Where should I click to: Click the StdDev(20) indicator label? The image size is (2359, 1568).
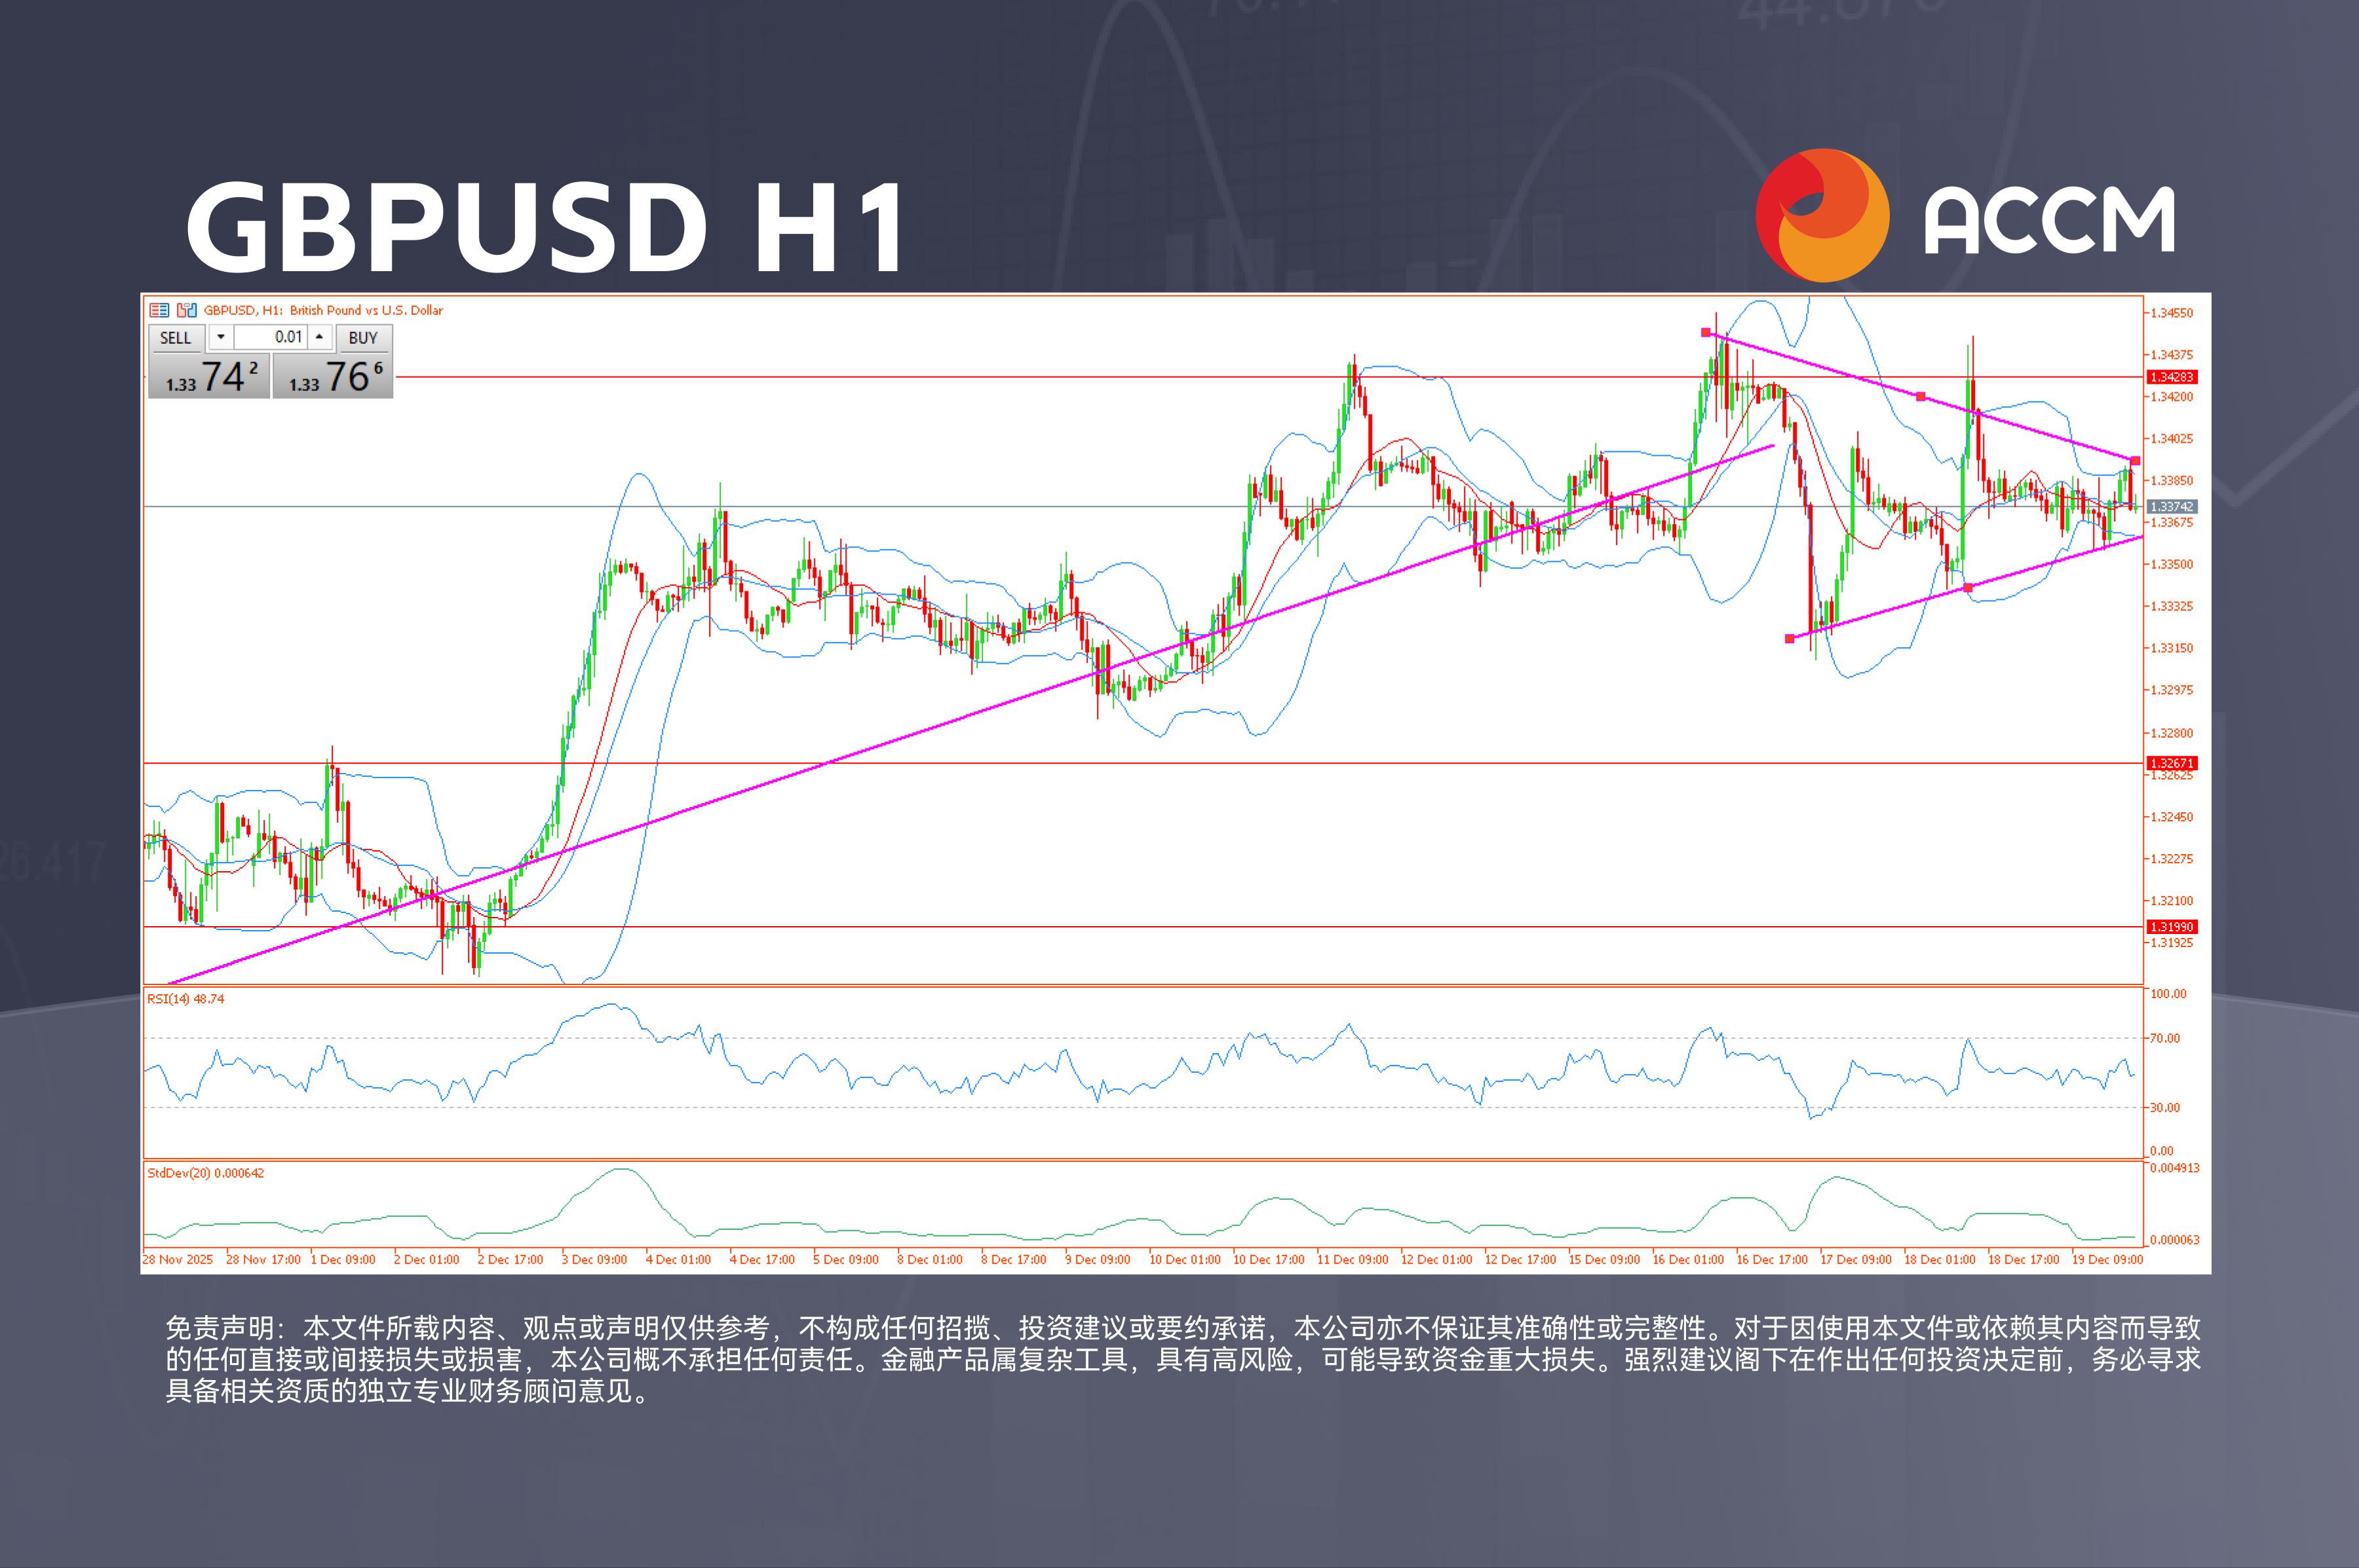pyautogui.click(x=205, y=1173)
